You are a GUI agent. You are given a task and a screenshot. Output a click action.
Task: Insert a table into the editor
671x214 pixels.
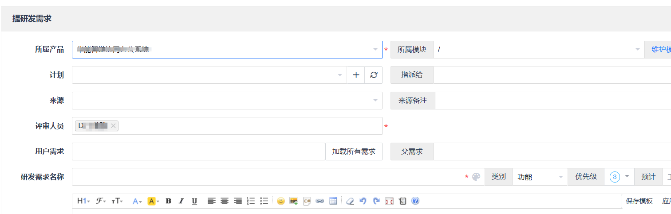coord(333,201)
